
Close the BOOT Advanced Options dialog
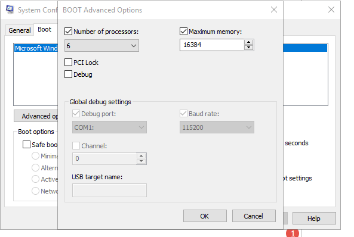274,10
